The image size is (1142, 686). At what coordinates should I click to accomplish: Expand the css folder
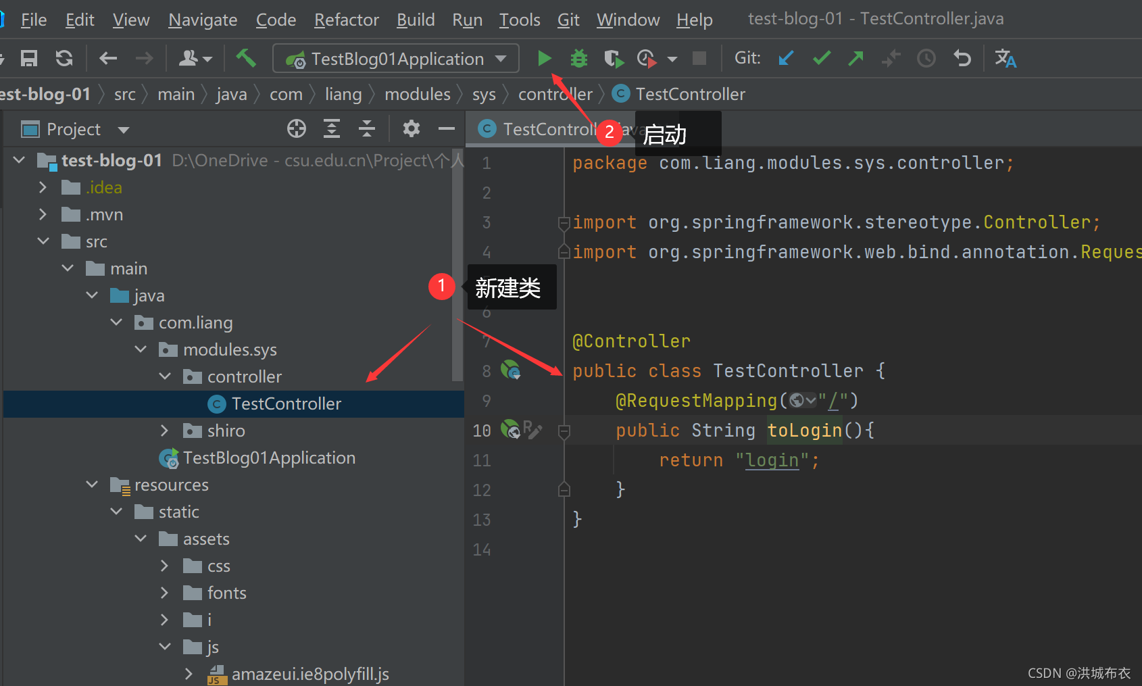click(x=165, y=566)
